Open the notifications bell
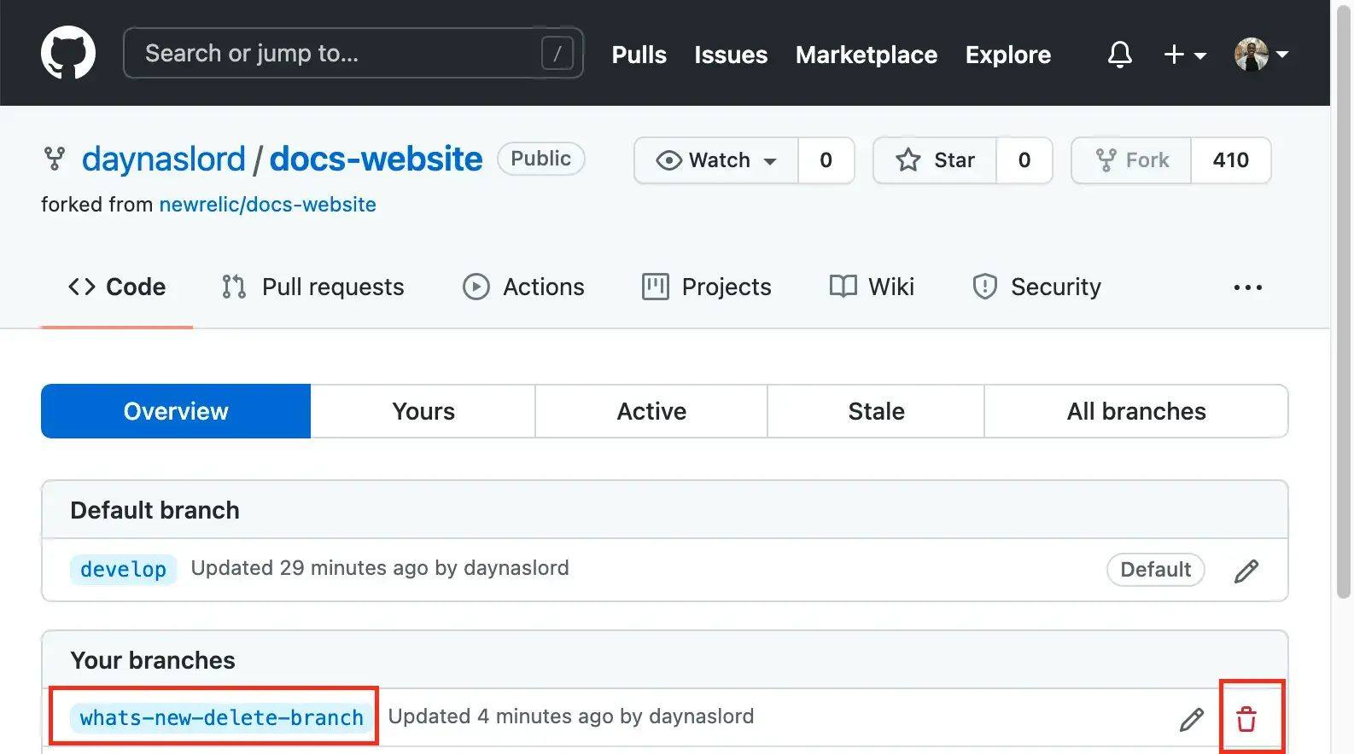The width and height of the screenshot is (1354, 754). pos(1119,55)
